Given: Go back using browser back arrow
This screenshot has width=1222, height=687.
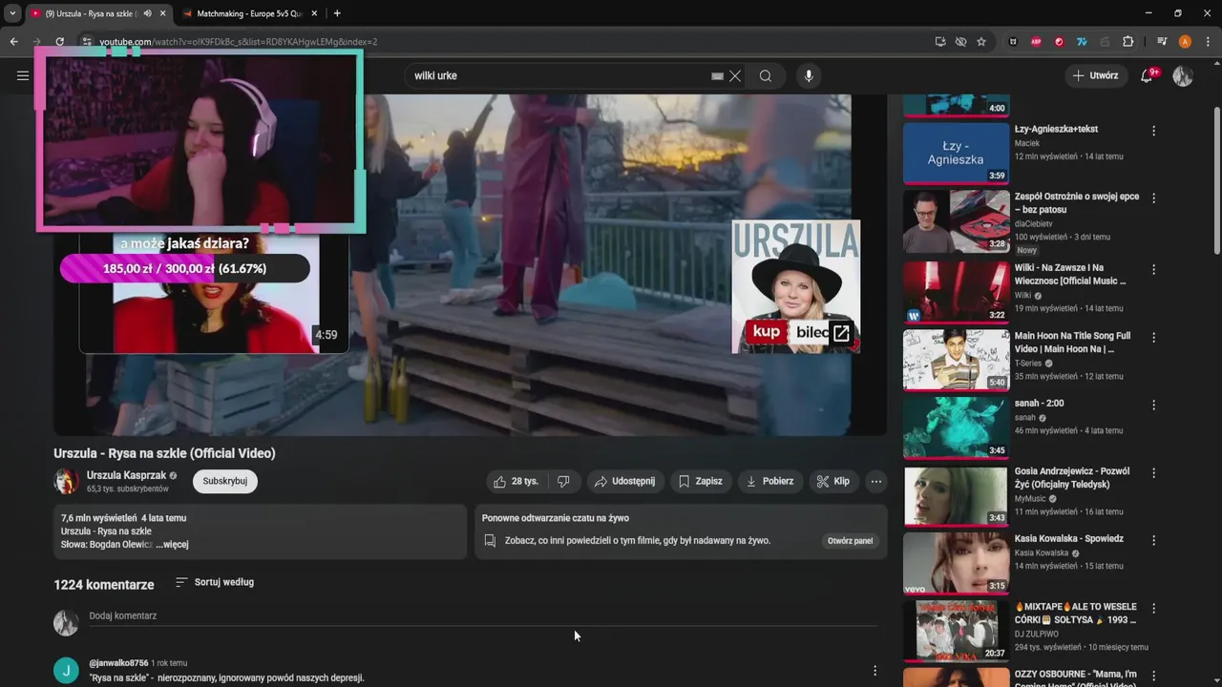Looking at the screenshot, I should (13, 41).
